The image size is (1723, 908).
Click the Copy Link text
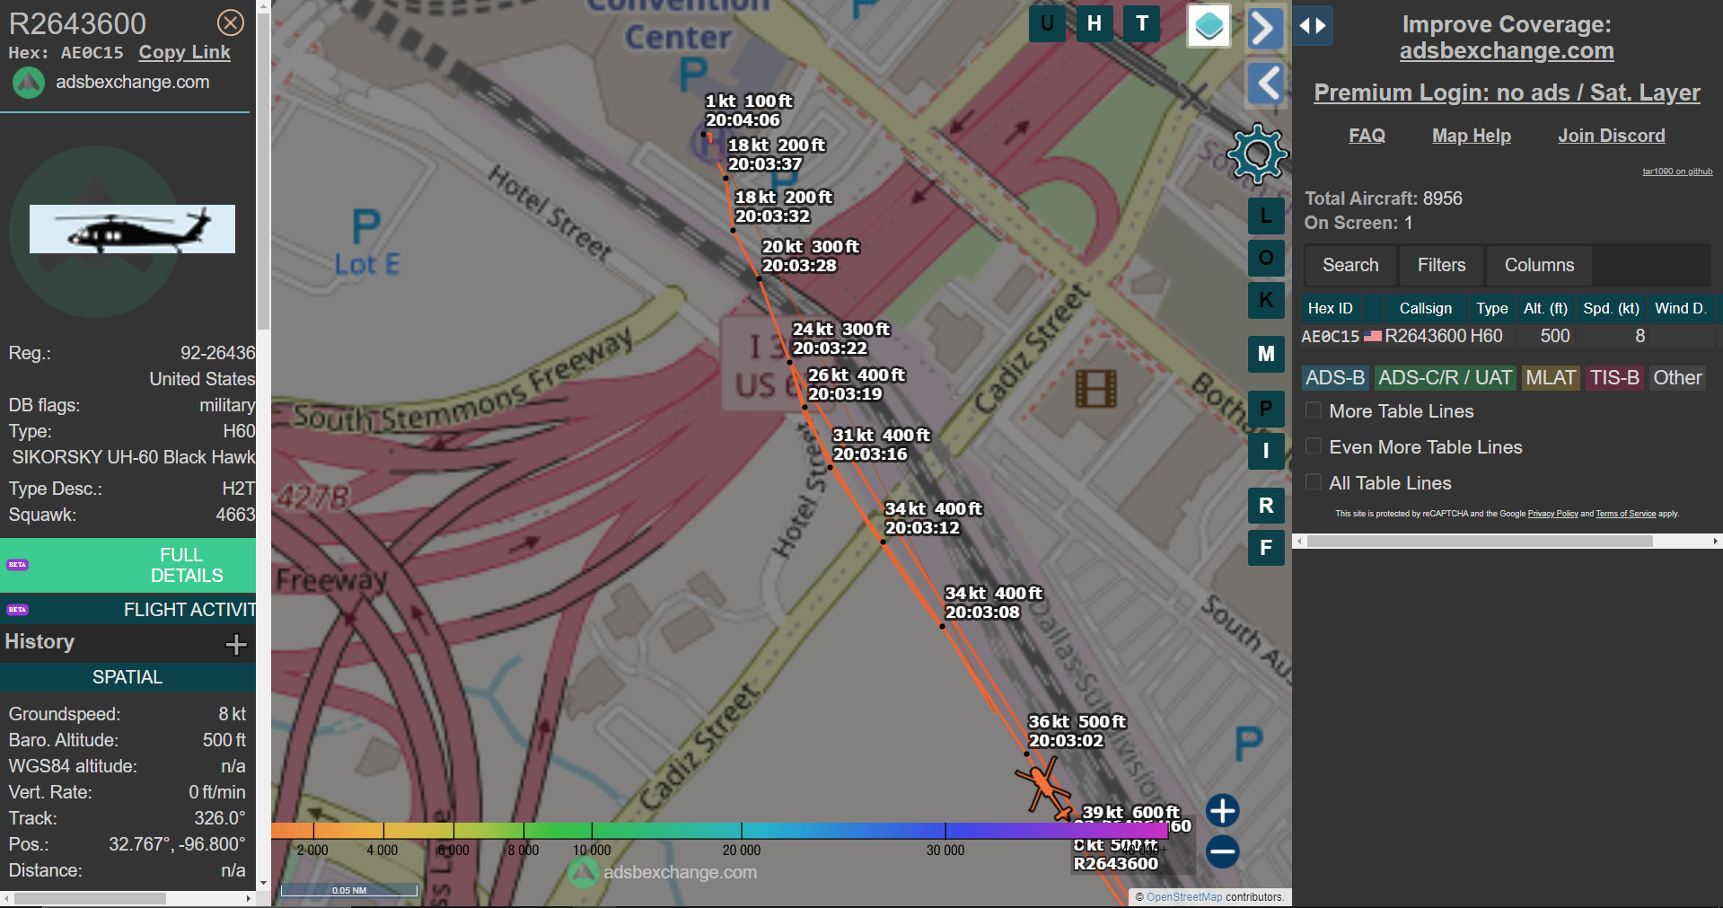(x=184, y=53)
